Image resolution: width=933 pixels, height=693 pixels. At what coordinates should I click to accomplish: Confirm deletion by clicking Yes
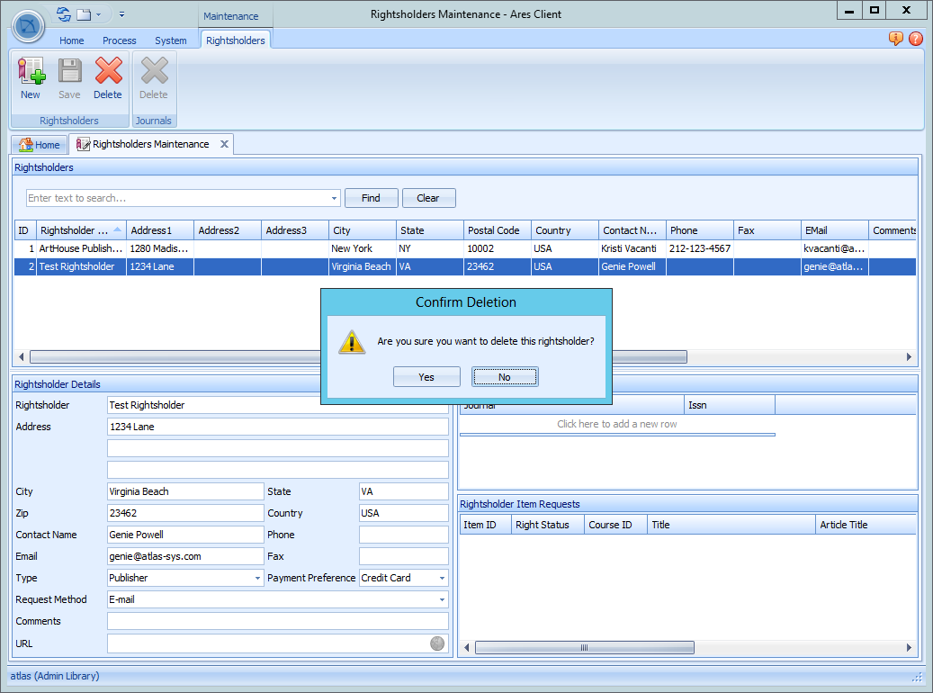pos(426,377)
